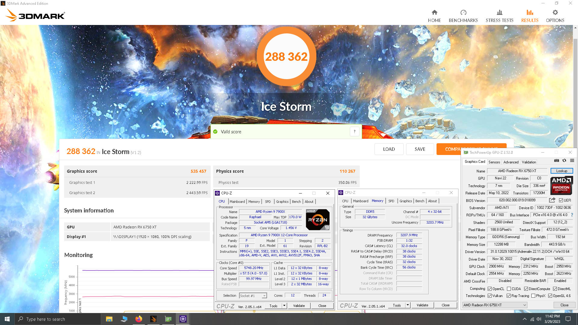Open the Windows Start menu
The width and height of the screenshot is (578, 325).
pyautogui.click(x=7, y=319)
